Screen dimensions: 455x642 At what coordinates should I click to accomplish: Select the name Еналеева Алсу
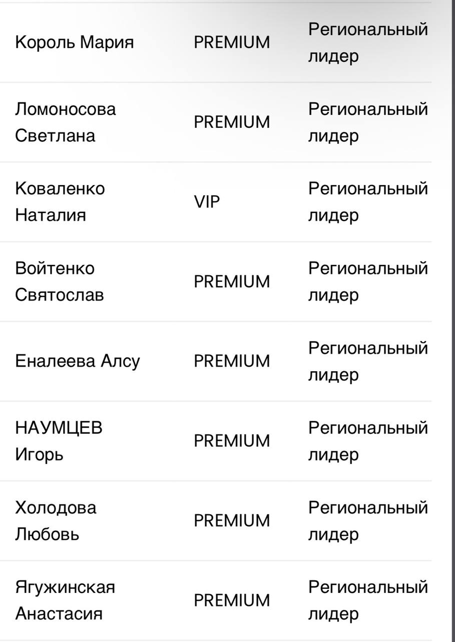pos(78,361)
